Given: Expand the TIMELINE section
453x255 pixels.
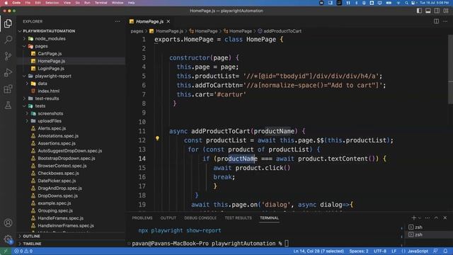Looking at the screenshot, I should tap(32, 244).
